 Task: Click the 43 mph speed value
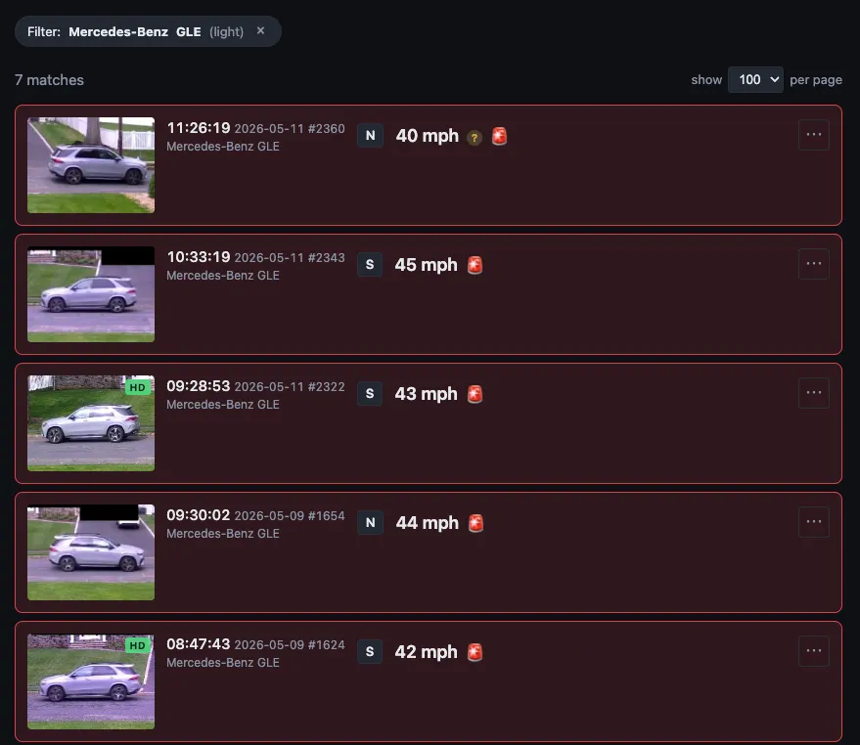point(427,394)
